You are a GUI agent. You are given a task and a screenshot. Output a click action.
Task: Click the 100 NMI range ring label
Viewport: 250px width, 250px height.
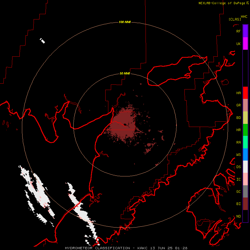point(125,22)
